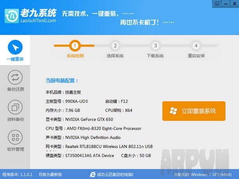Start 立即重装系统 reinstall now

(x=194, y=111)
